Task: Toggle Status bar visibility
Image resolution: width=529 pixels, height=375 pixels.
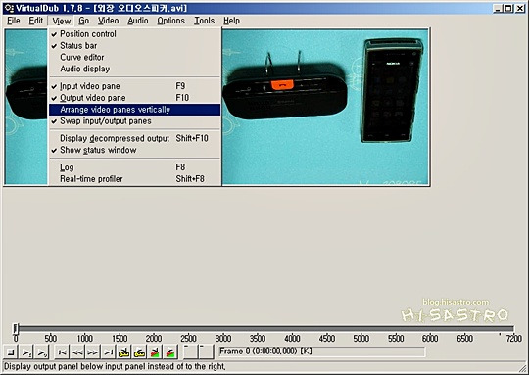Action: pyautogui.click(x=135, y=45)
